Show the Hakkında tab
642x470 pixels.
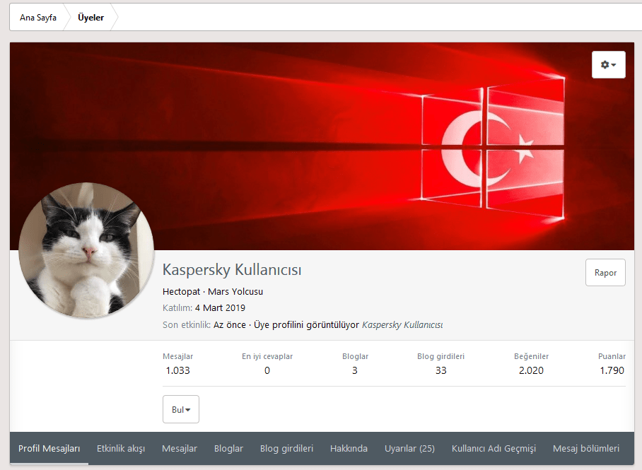(349, 448)
